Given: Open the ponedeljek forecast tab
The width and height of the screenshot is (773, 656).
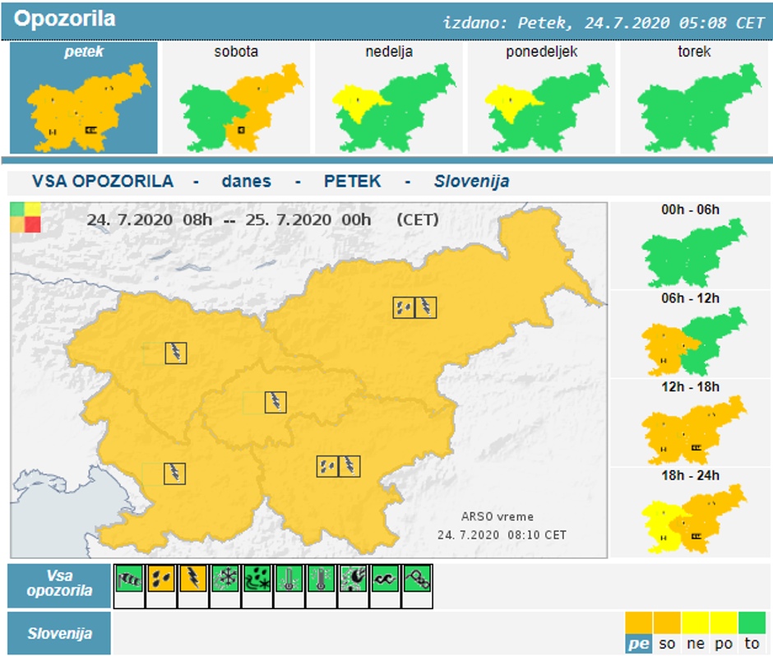Looking at the screenshot, I should (x=542, y=99).
